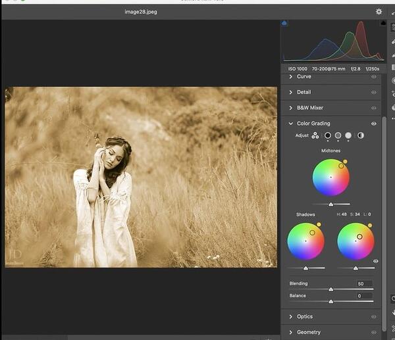This screenshot has height=340, width=395.
Task: Expand the Detail panel chevron
Action: click(x=291, y=92)
